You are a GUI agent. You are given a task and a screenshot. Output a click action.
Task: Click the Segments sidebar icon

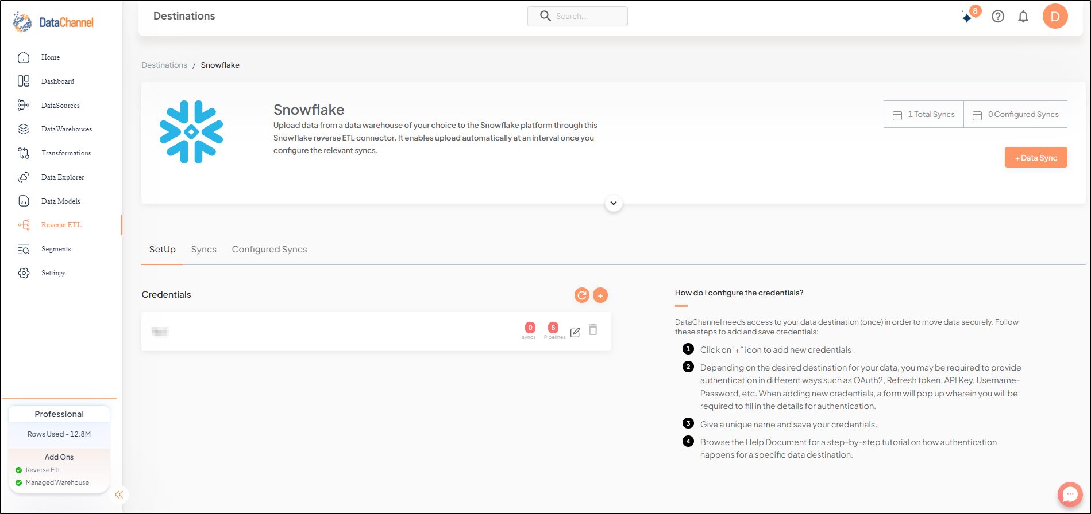[x=24, y=249]
